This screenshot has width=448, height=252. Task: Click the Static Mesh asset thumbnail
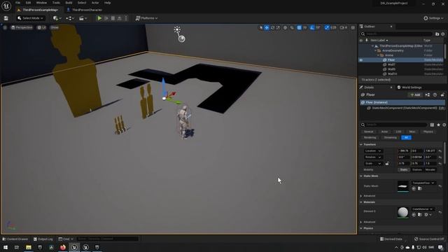click(403, 186)
